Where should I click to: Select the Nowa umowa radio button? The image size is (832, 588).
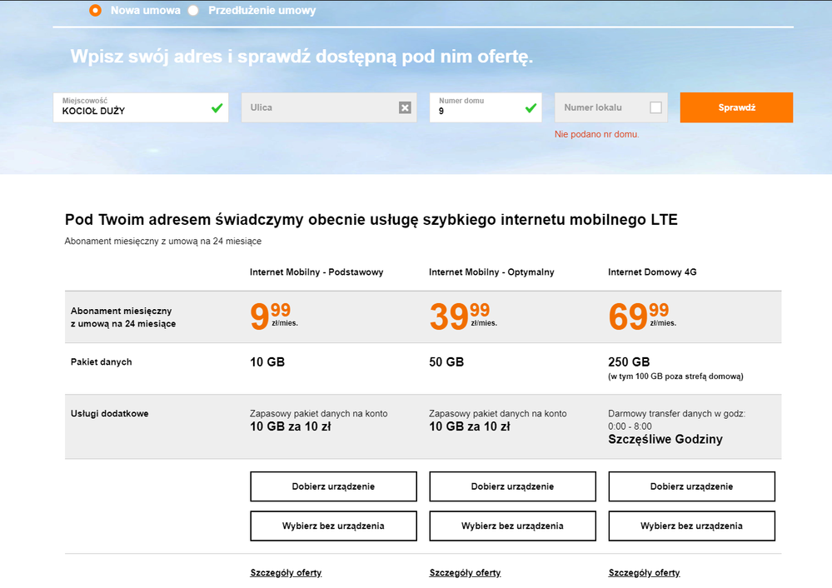click(x=95, y=11)
